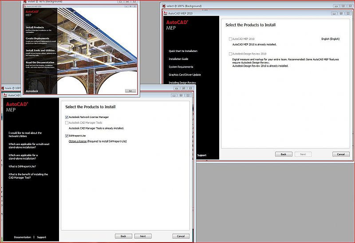The image size is (355, 243).
Task: Click 'AutoCAD MEP 2010 is already installed.' text
Action: (x=254, y=45)
